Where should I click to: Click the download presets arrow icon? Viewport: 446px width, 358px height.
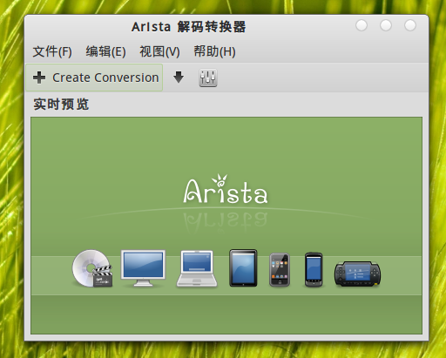(x=179, y=78)
